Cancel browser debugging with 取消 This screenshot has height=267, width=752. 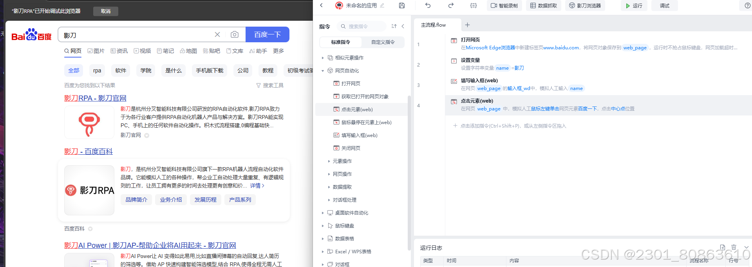[106, 11]
